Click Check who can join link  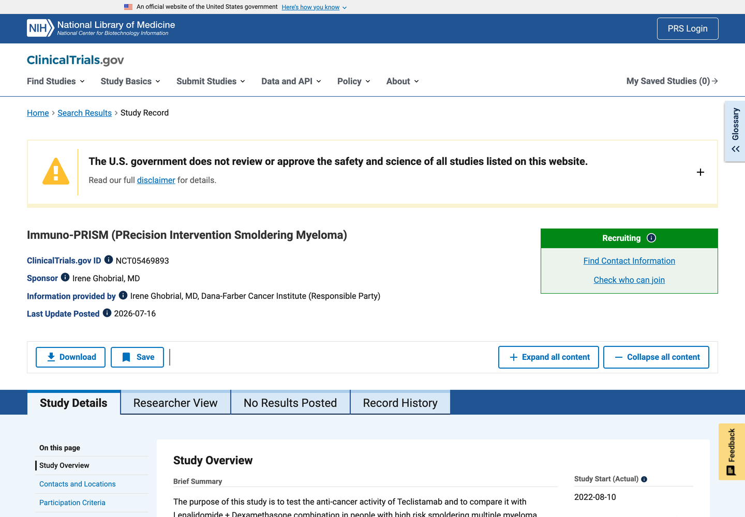click(x=629, y=280)
